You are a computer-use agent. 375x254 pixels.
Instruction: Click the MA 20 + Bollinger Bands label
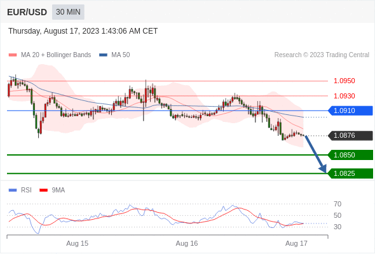[x=56, y=55]
